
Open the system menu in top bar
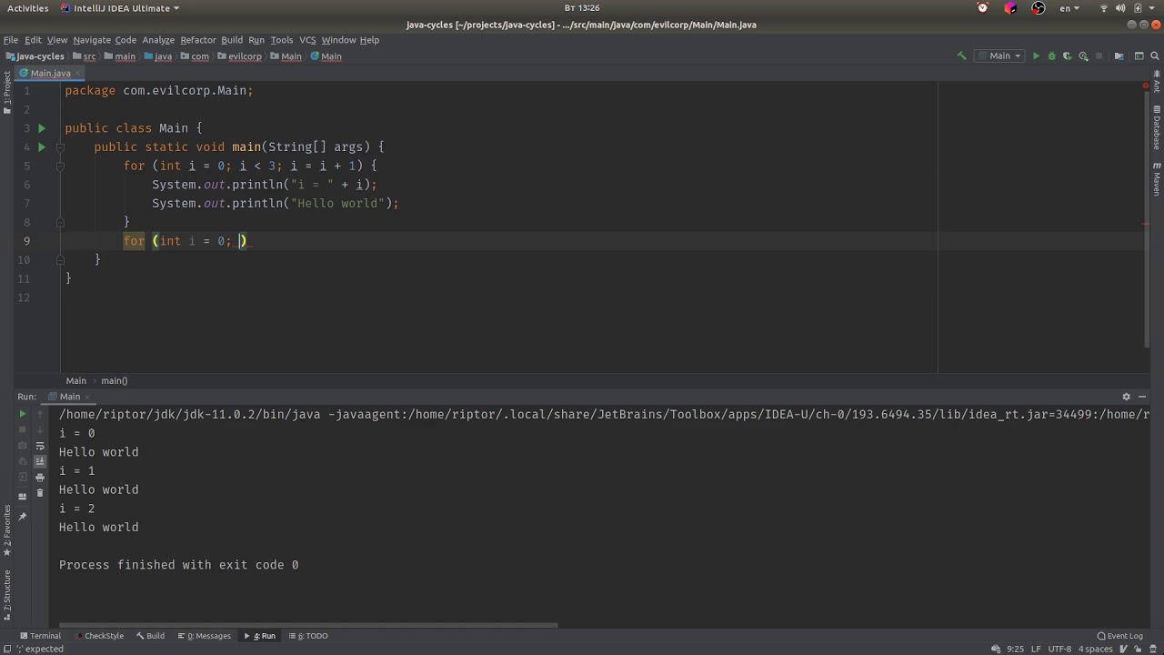click(x=1137, y=8)
